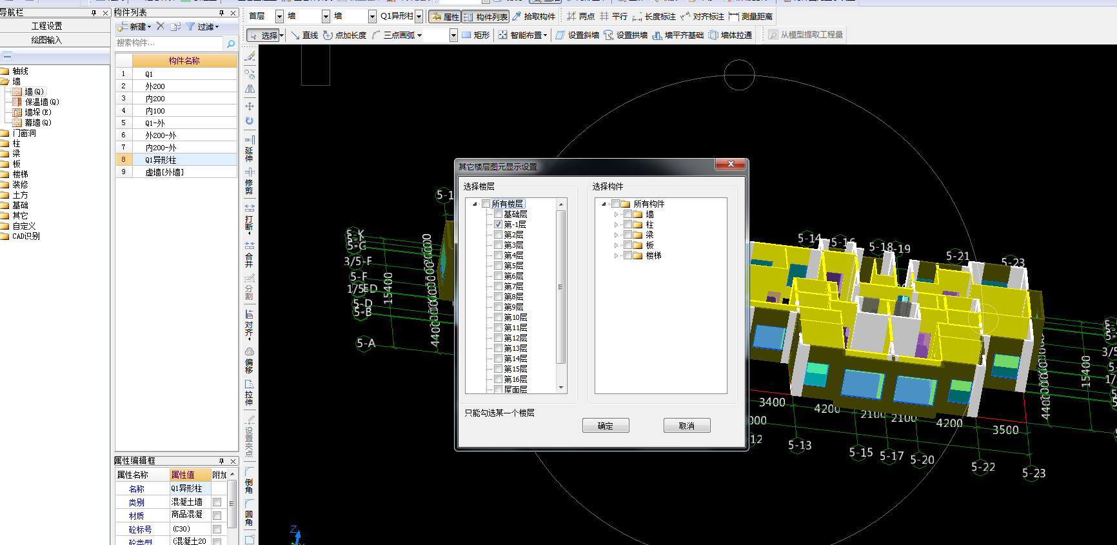This screenshot has width=1117, height=545.
Task: Click the 设置拱墙 tool
Action: pos(626,35)
